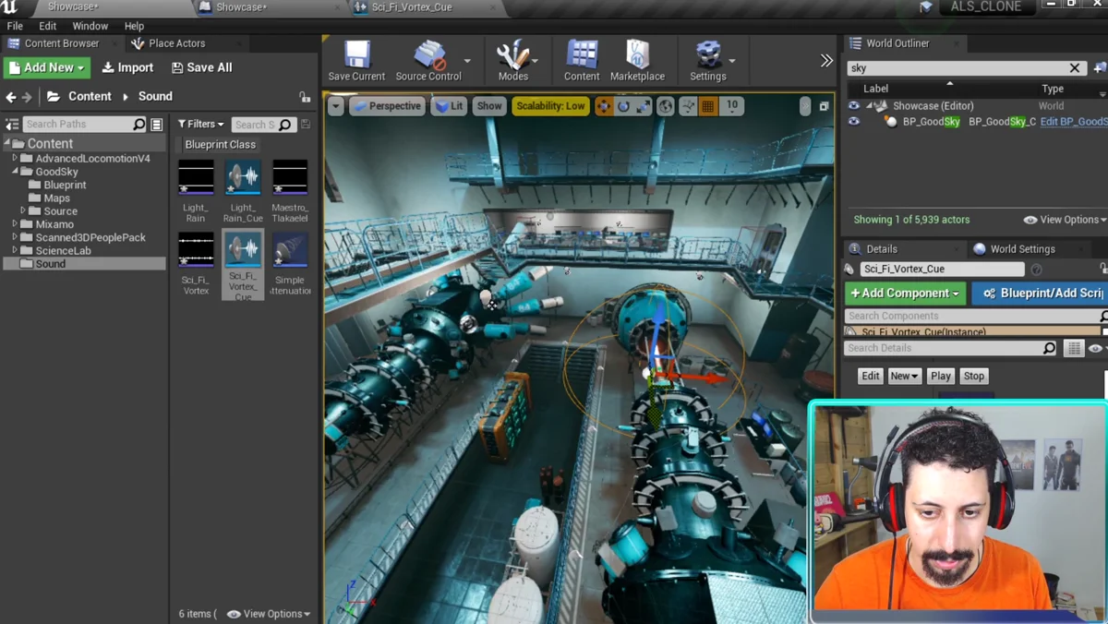This screenshot has width=1108, height=624.
Task: Open the Help menu
Action: pyautogui.click(x=134, y=26)
